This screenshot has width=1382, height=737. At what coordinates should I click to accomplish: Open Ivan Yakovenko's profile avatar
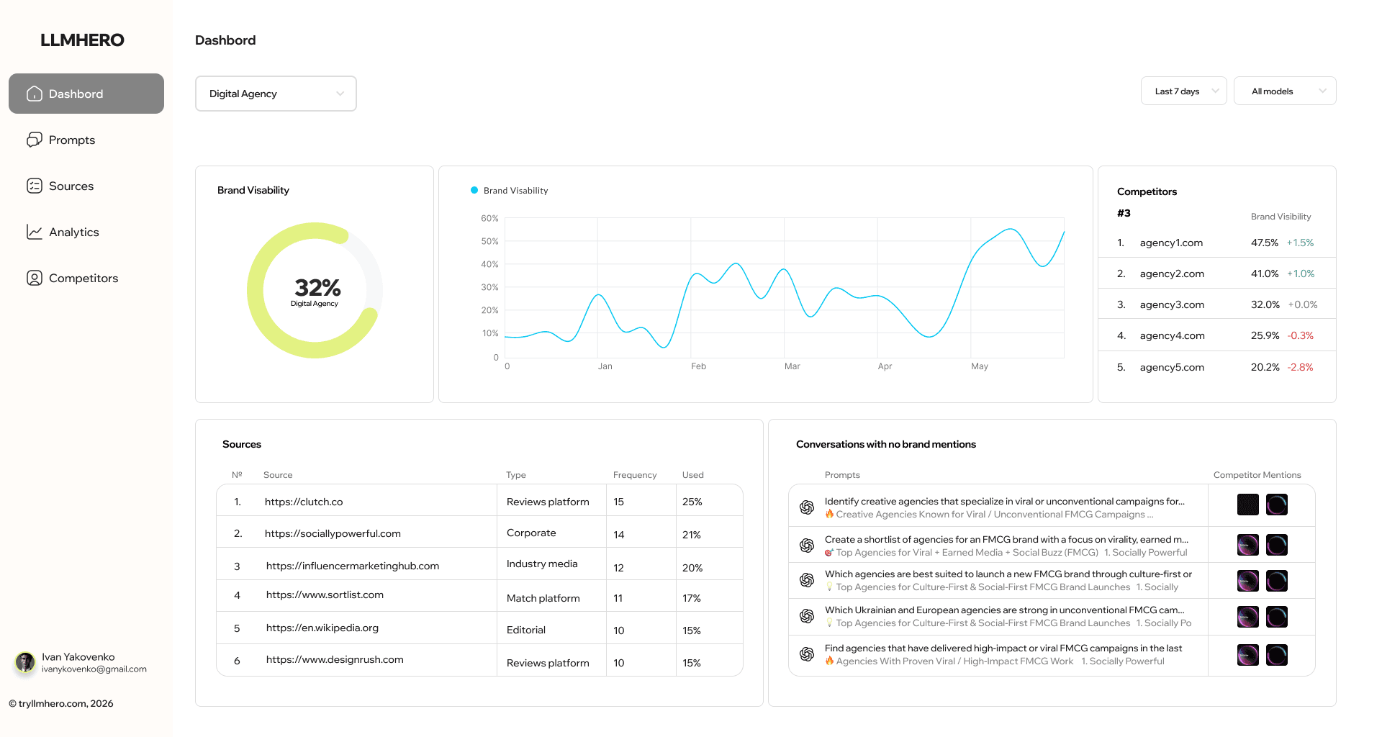pyautogui.click(x=25, y=662)
